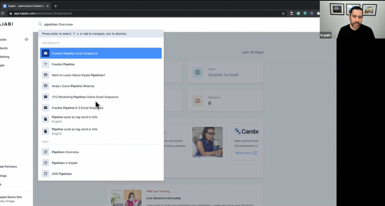Click the woman with mug thumbnail

click(x=208, y=142)
